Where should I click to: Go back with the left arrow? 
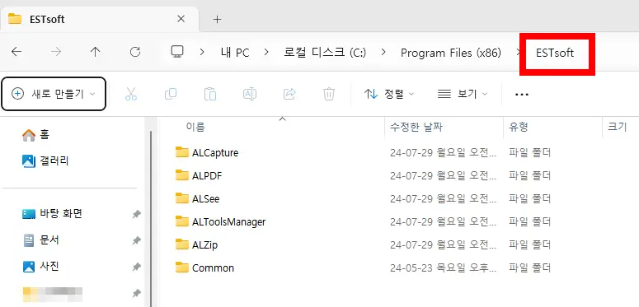point(16,52)
